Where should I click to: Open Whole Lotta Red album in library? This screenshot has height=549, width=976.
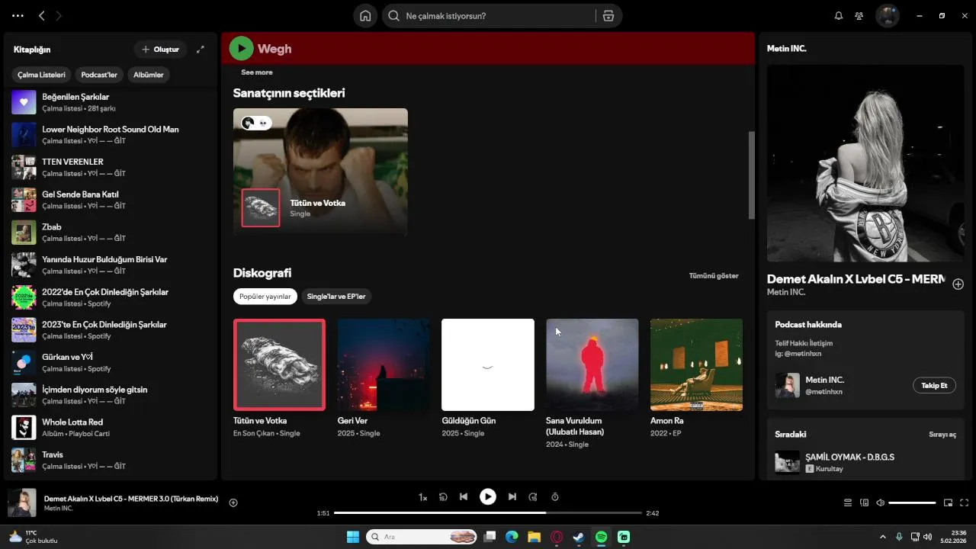(111, 428)
